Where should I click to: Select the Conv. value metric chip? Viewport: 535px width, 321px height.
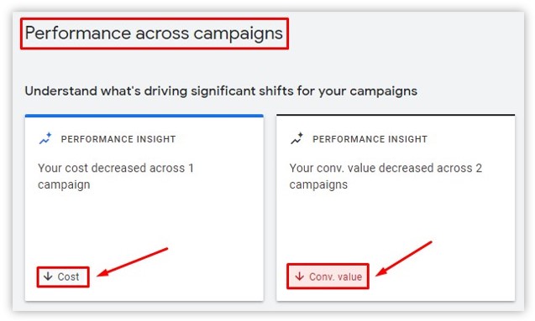click(x=328, y=277)
